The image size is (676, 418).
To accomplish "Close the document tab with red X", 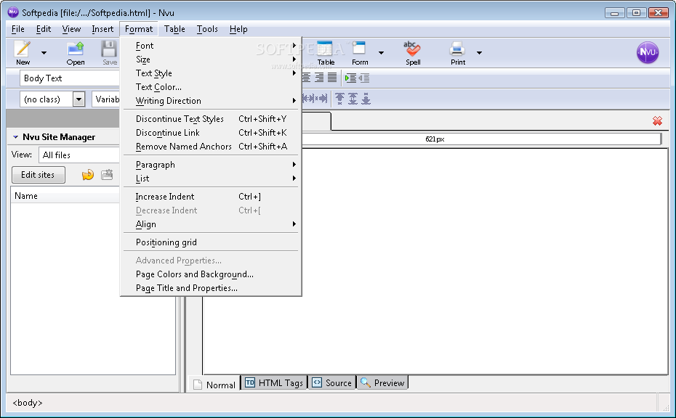I will point(657,121).
